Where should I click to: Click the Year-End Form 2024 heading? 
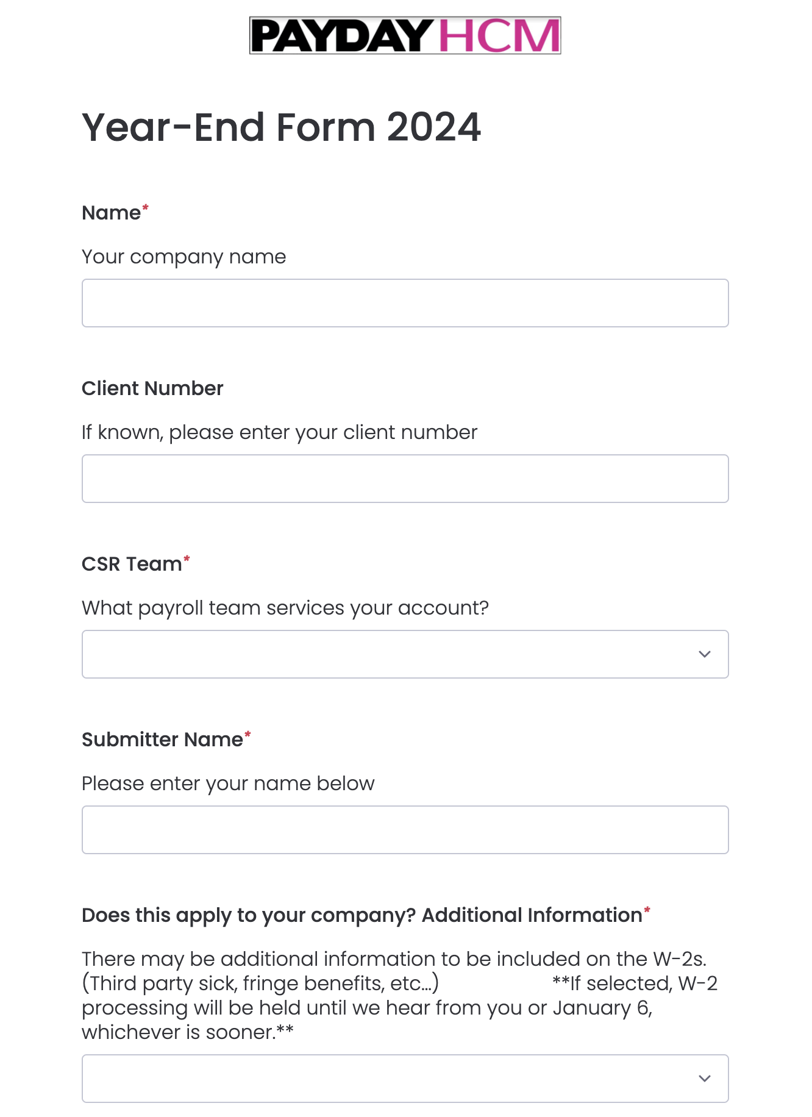pos(281,127)
